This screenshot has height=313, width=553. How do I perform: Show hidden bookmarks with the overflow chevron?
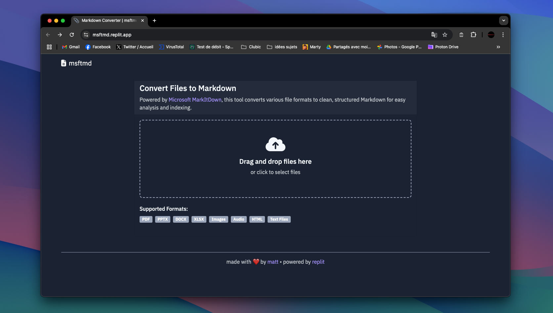[x=498, y=47]
